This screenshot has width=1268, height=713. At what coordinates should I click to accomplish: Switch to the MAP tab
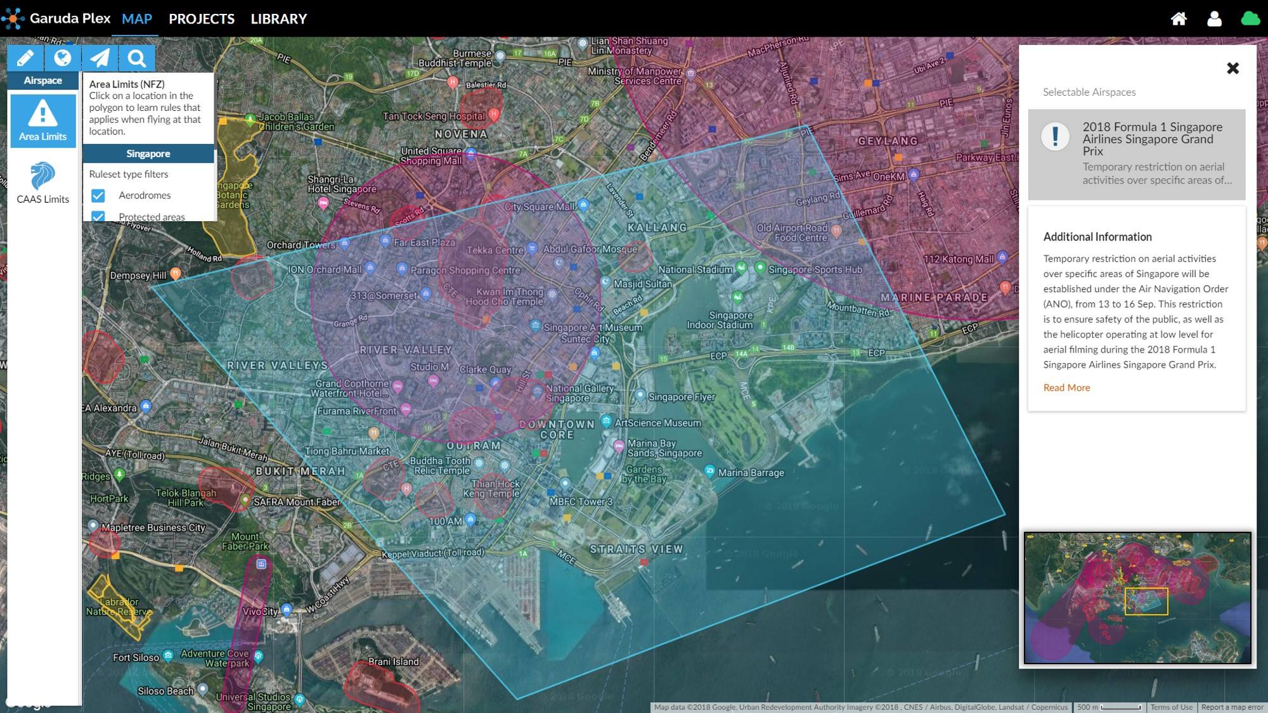tap(137, 19)
